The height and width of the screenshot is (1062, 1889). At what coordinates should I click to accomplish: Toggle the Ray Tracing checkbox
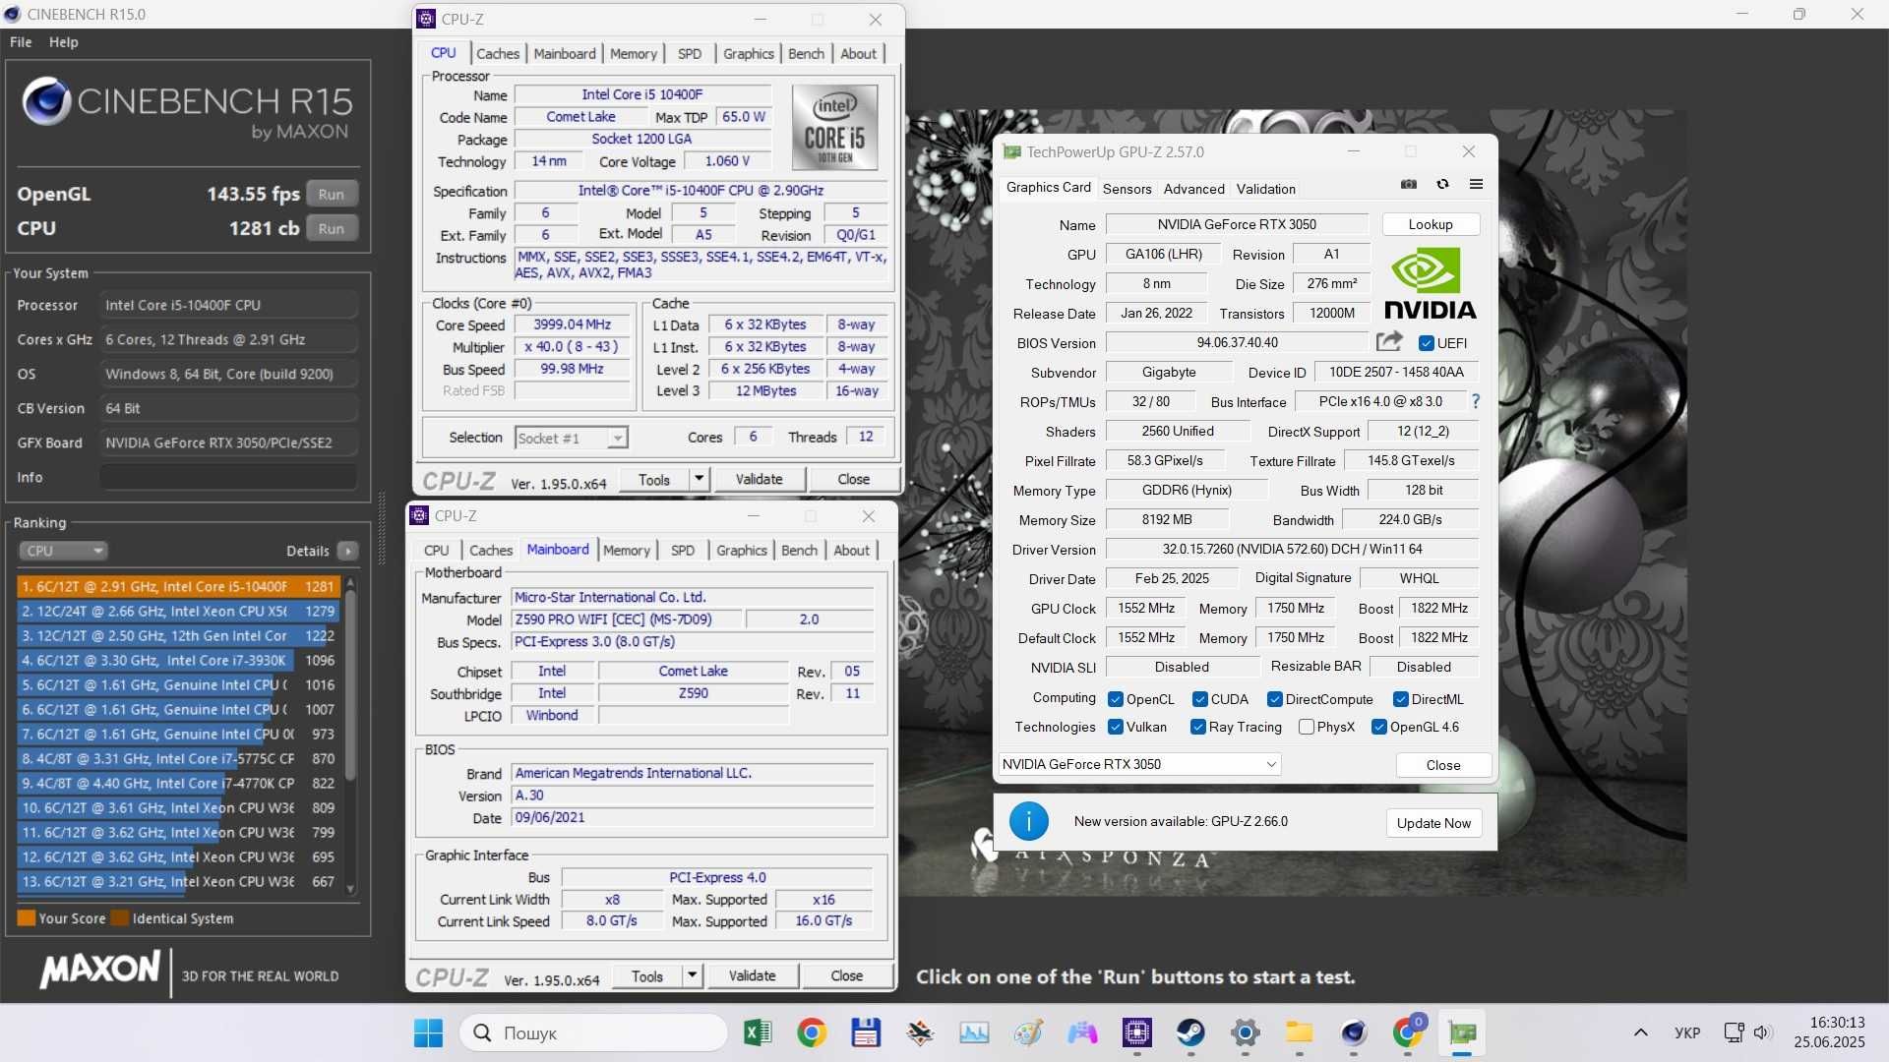[1198, 727]
